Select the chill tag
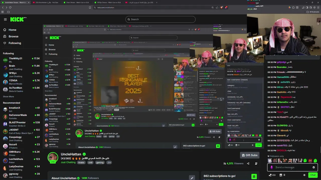321x180 pixels. [90, 162]
